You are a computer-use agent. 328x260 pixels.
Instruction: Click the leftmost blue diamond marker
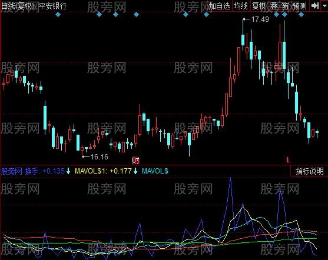click(x=58, y=15)
